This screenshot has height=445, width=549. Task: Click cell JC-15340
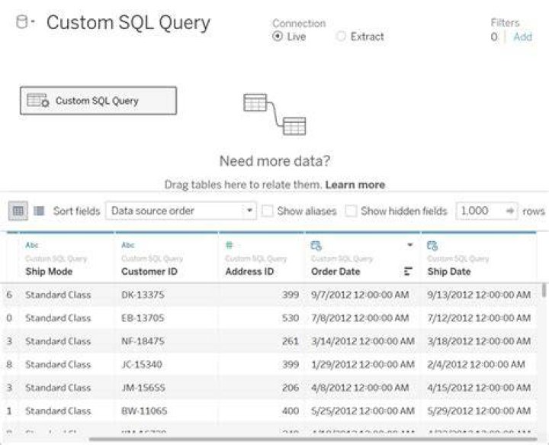pos(142,364)
